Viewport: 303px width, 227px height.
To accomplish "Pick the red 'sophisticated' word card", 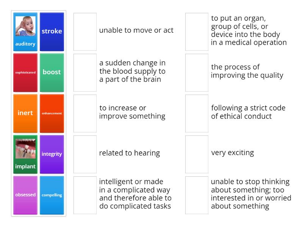I will tap(25, 73).
